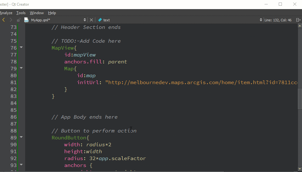The height and width of the screenshot is (172, 302).
Task: Click the 'Header Section ends' comment
Action: pyautogui.click(x=86, y=27)
